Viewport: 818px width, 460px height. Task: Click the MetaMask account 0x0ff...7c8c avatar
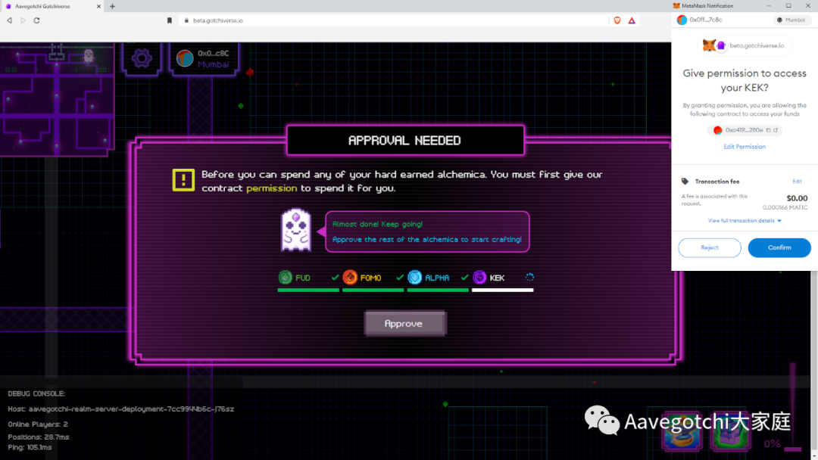[682, 20]
